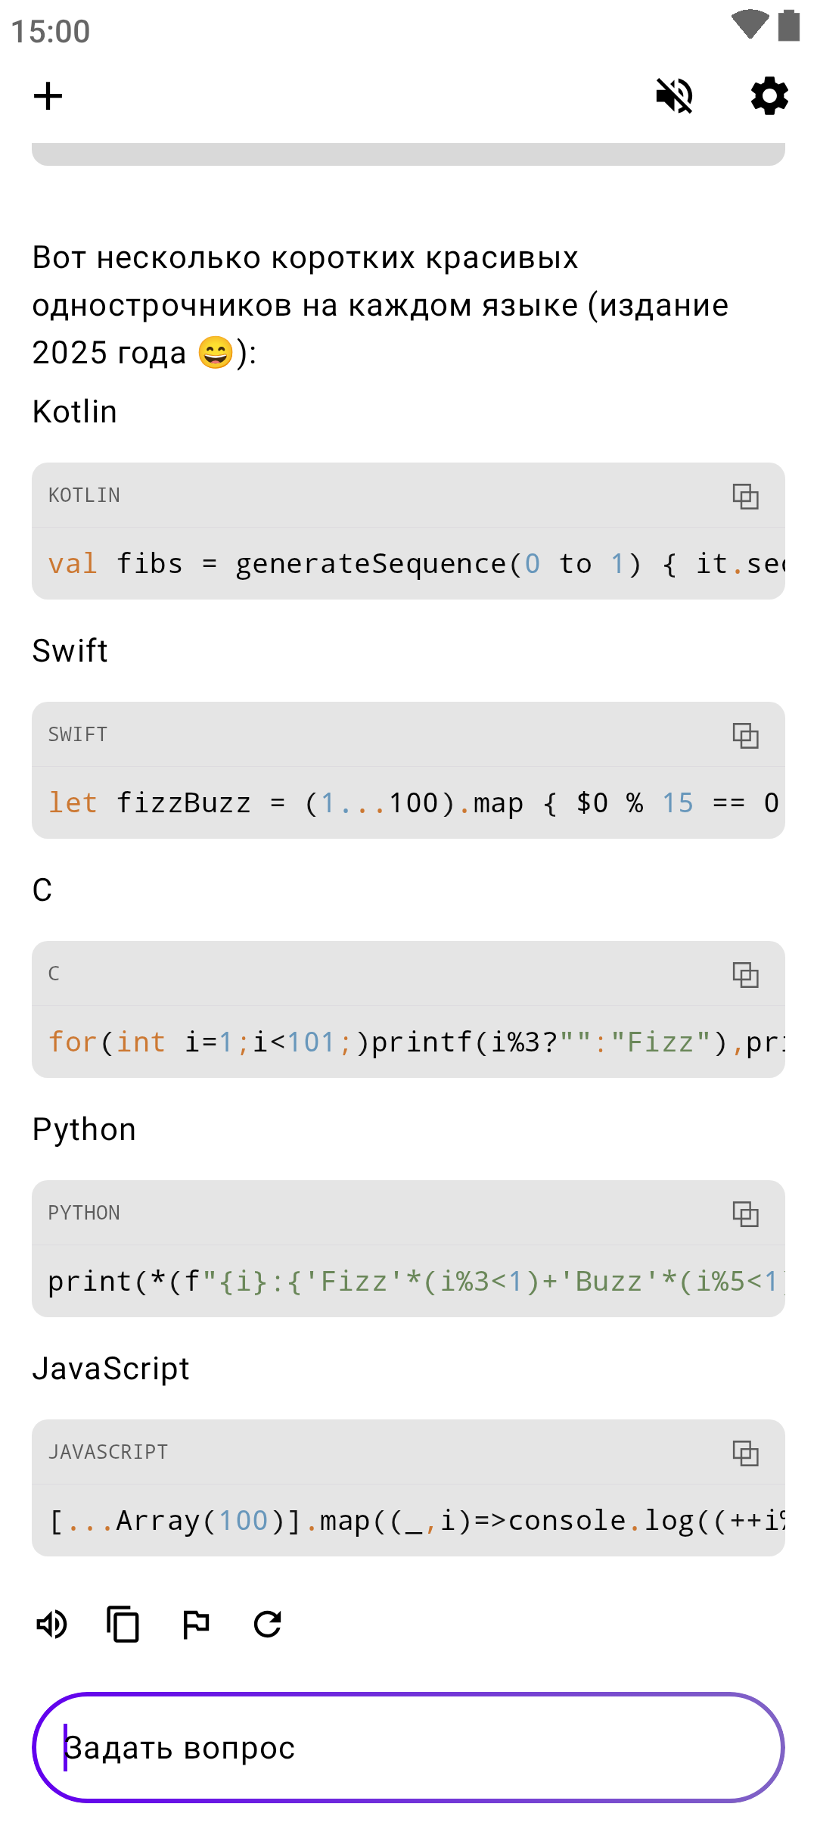Tap the Wi-Fi status bar icon

click(750, 24)
